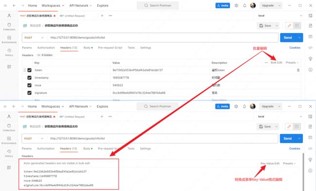Uncheck the noce header checkbox
This screenshot has height=191, width=316.
click(30, 85)
